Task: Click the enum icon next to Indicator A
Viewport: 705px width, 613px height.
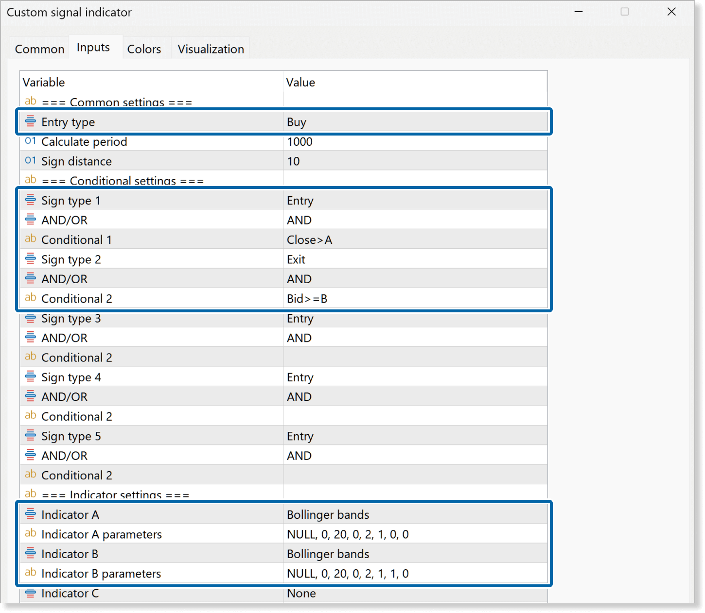Action: (30, 513)
